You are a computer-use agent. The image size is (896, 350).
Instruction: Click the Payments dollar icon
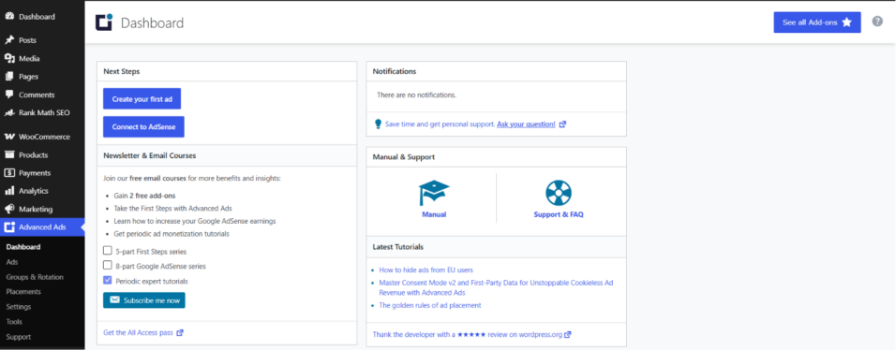(9, 172)
